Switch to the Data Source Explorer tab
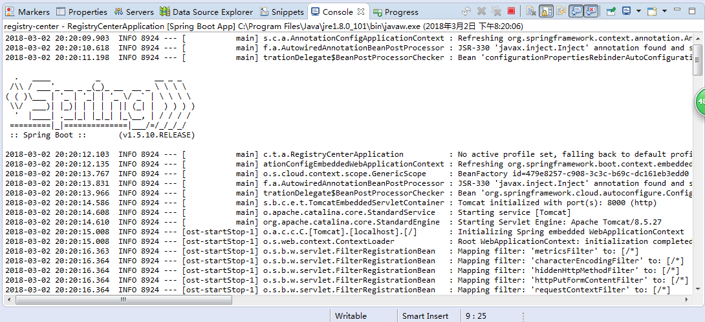Image resolution: width=705 pixels, height=322 pixels. tap(207, 12)
